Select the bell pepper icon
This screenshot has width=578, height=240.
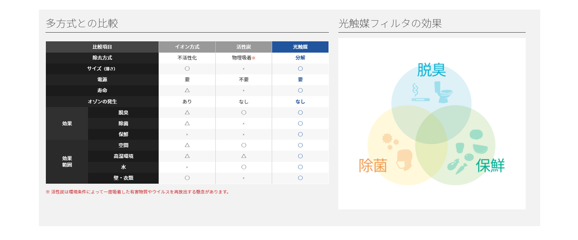point(460,148)
